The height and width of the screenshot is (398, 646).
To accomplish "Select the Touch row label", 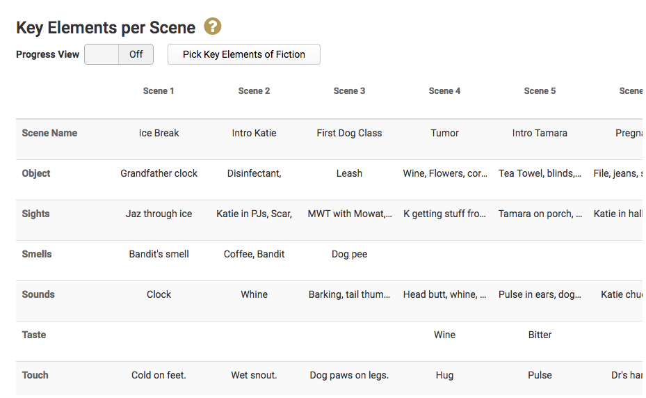I will click(x=35, y=375).
